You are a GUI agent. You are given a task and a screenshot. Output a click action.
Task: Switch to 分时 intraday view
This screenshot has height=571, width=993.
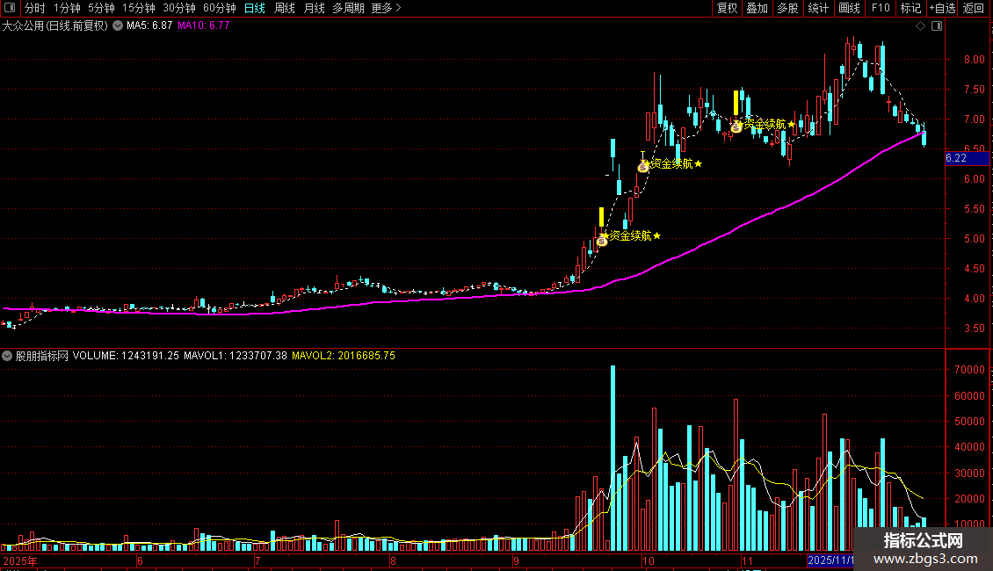35,8
